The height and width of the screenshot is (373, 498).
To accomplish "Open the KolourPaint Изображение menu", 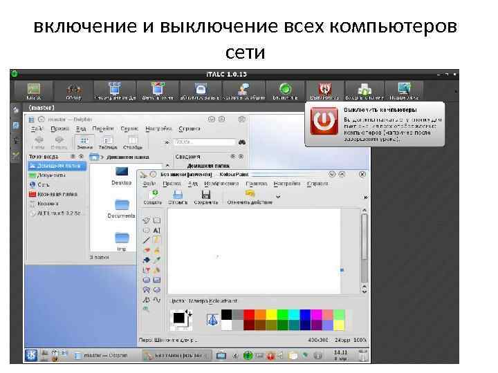I will click(x=221, y=183).
